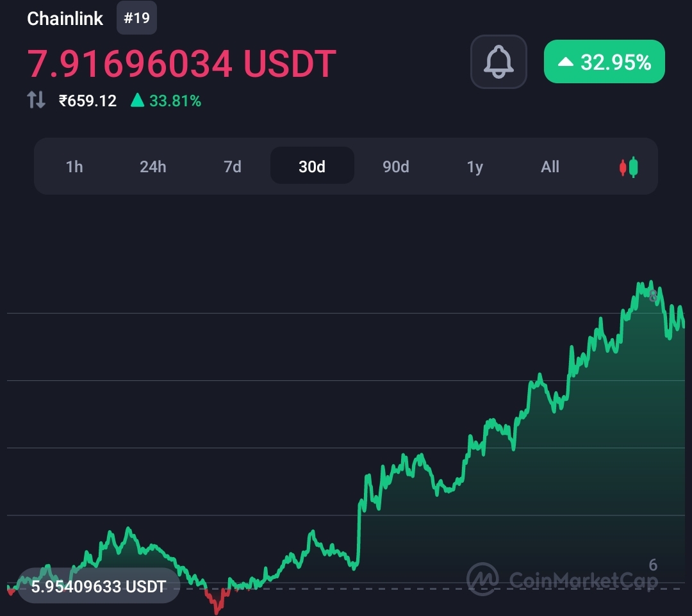Select the All timeframe tab

[x=550, y=166]
